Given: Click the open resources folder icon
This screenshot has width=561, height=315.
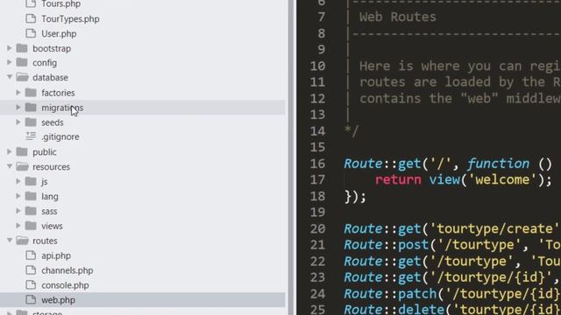Looking at the screenshot, I should [x=22, y=166].
